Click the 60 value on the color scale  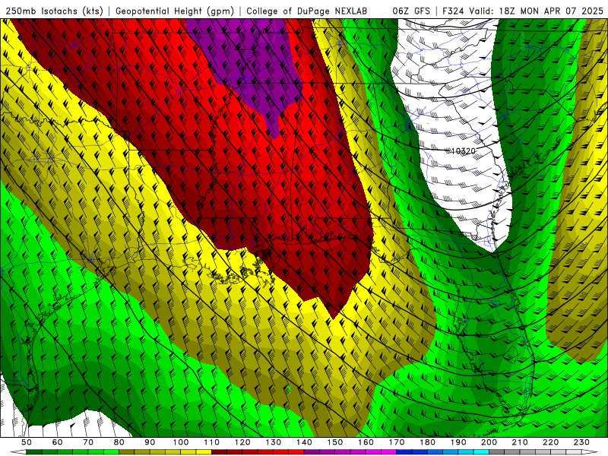(x=58, y=442)
